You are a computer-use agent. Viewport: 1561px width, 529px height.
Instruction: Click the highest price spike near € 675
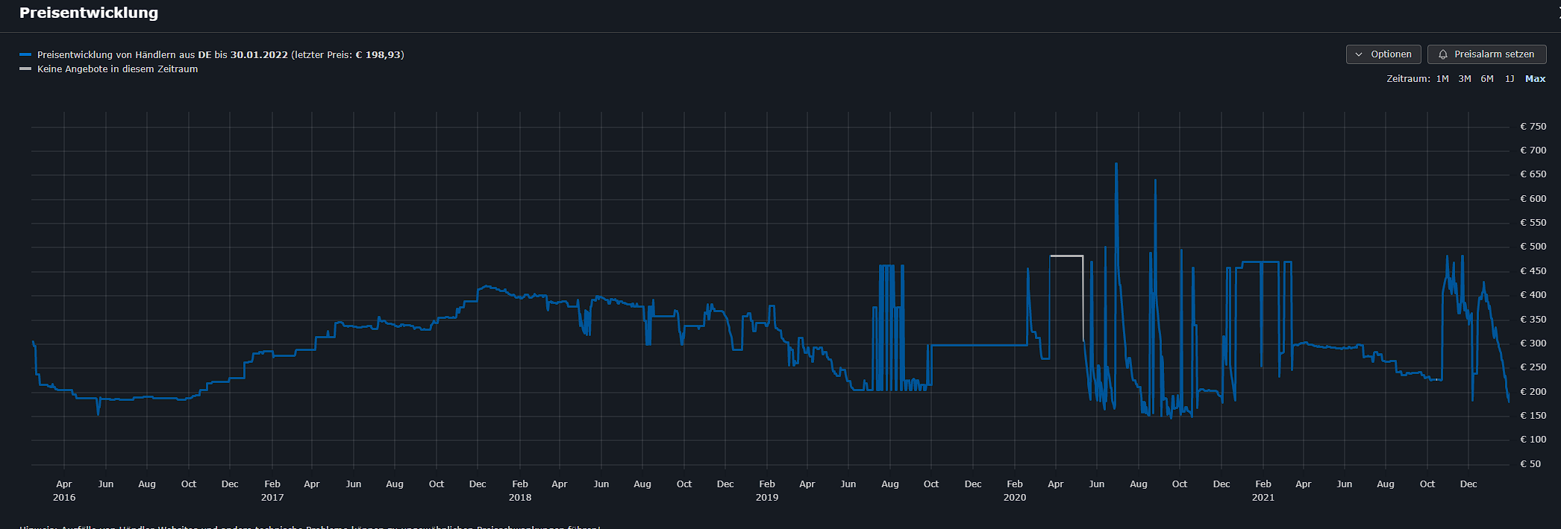pos(1116,165)
